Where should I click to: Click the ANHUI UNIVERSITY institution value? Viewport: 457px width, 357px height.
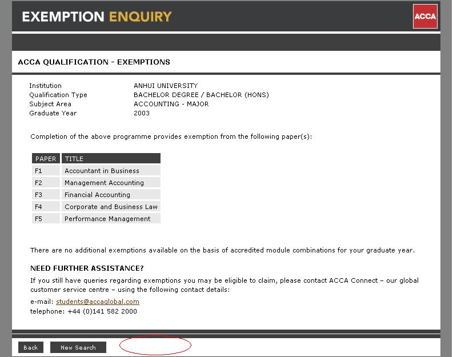[166, 86]
